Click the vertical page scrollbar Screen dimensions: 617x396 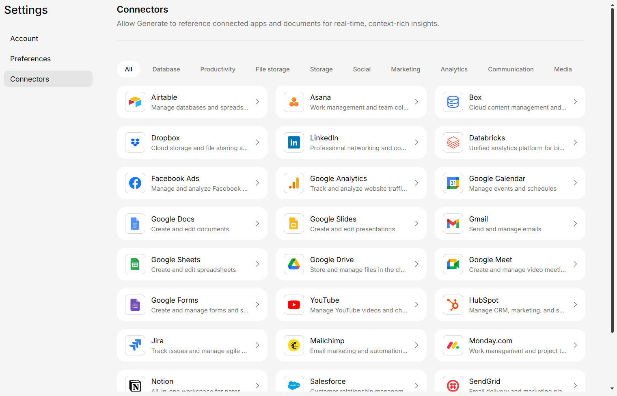point(612,170)
